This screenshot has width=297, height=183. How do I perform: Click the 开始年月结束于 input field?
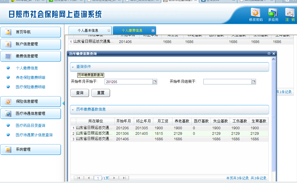(x=227, y=82)
